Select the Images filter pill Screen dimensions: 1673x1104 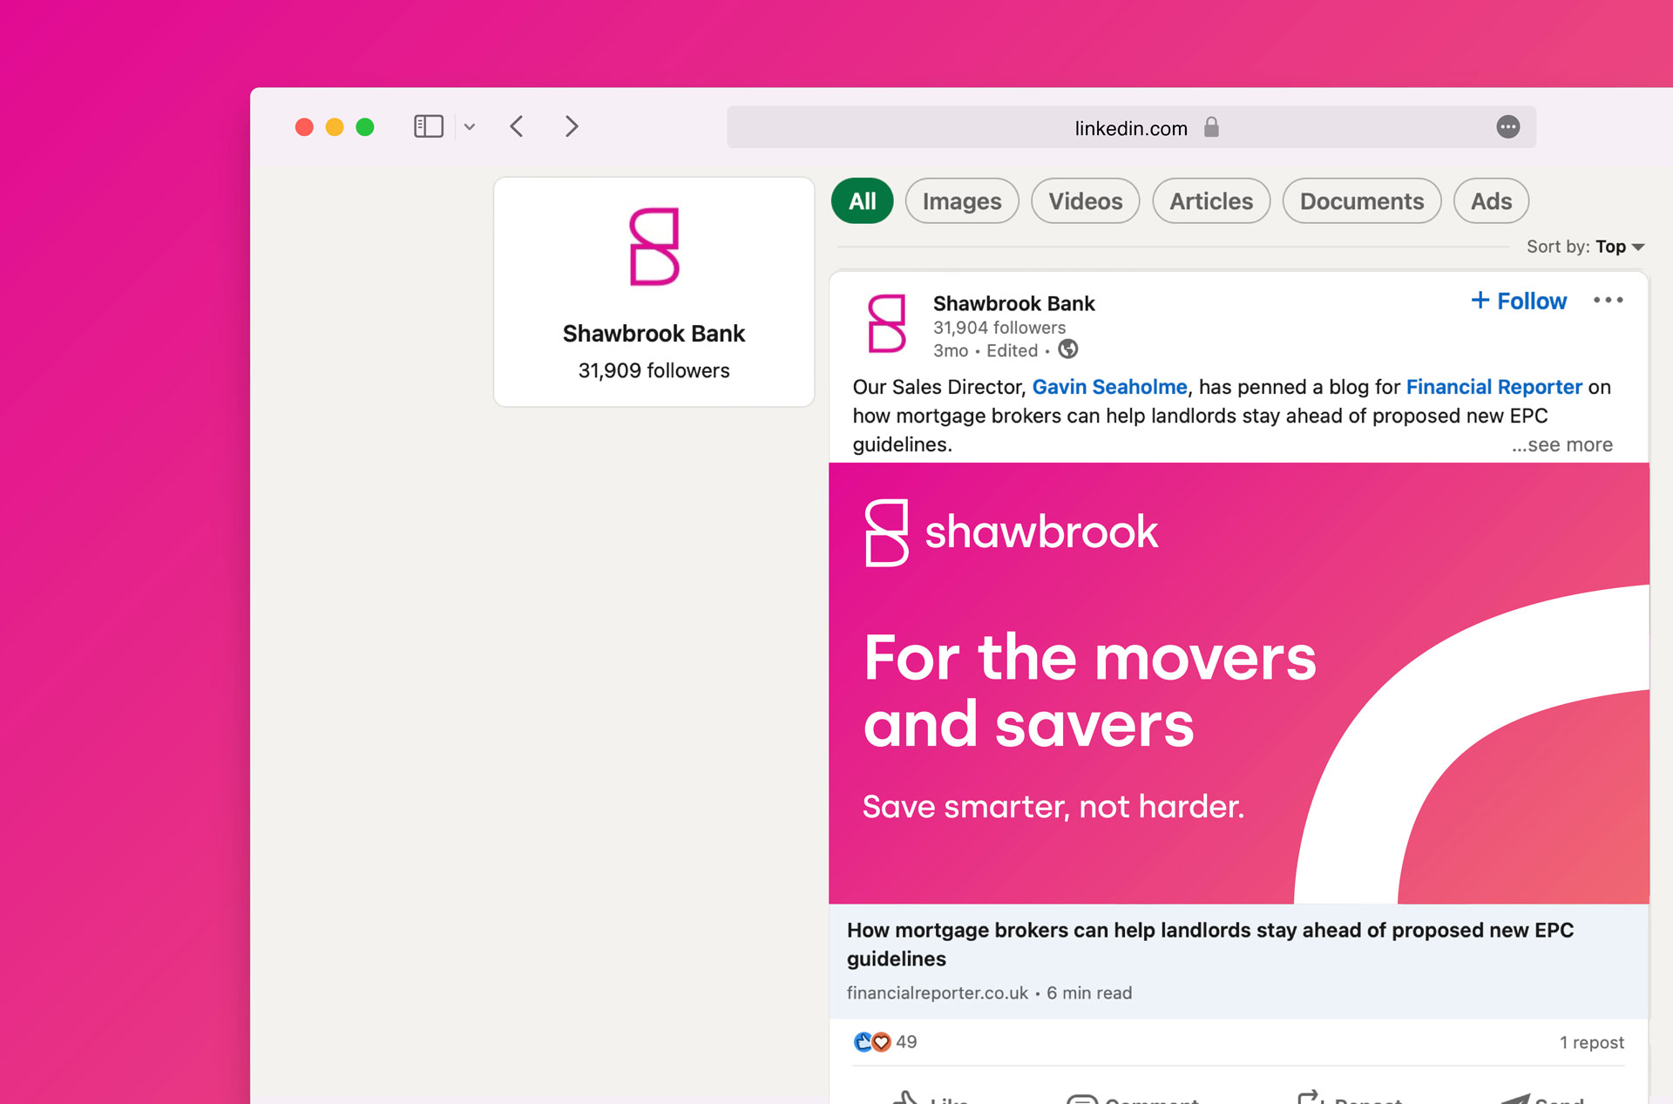pyautogui.click(x=962, y=201)
